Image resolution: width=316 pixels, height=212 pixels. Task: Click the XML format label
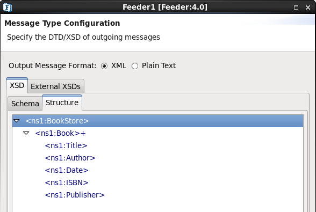click(119, 65)
